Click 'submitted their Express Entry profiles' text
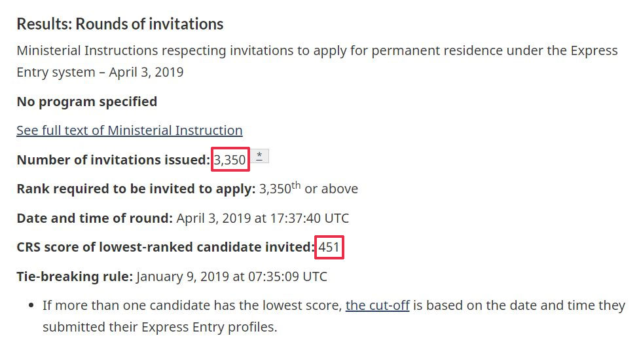 pyautogui.click(x=160, y=326)
